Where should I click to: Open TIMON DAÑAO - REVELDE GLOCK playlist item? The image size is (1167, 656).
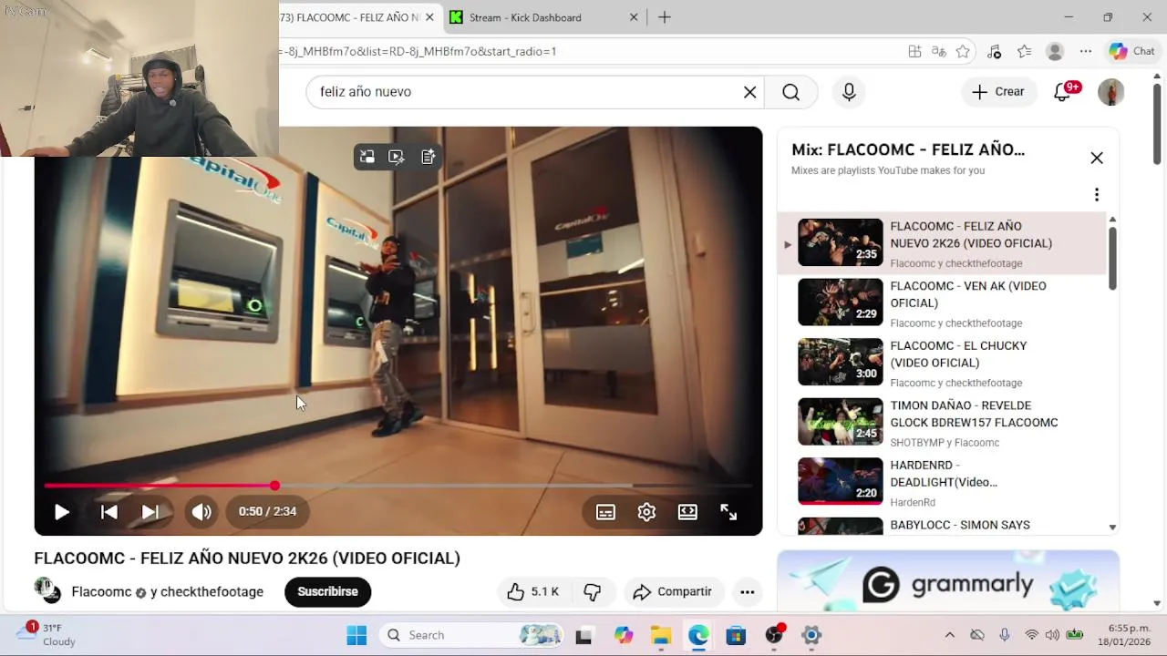pos(944,422)
